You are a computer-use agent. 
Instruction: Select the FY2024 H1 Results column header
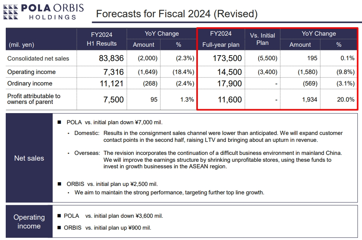coord(102,39)
